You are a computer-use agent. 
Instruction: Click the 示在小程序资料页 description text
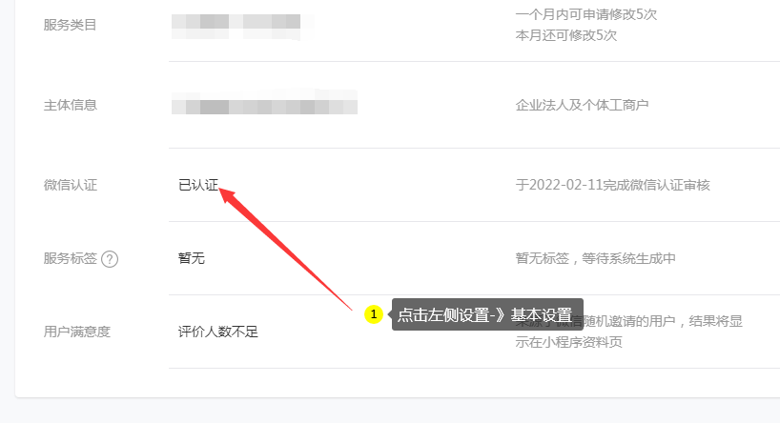568,342
